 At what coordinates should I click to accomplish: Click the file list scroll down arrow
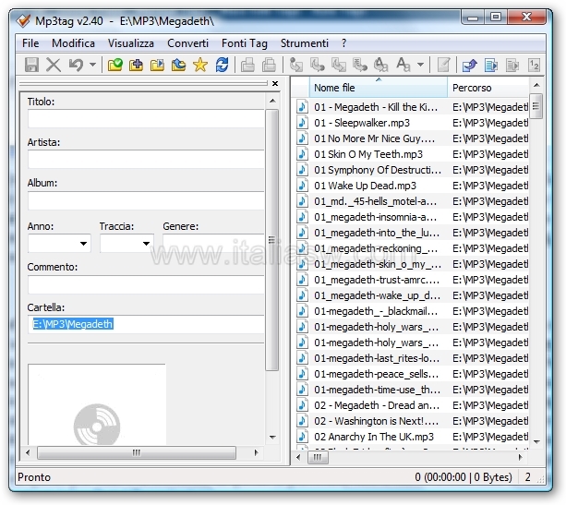[x=536, y=442]
